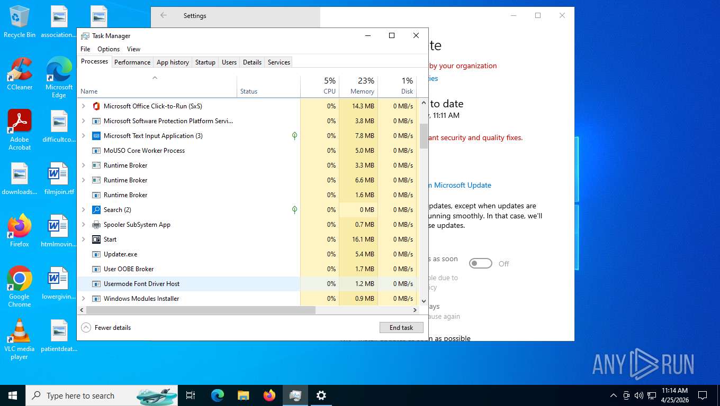The image size is (720, 406).
Task: Open Task View from the taskbar
Action: 191,395
